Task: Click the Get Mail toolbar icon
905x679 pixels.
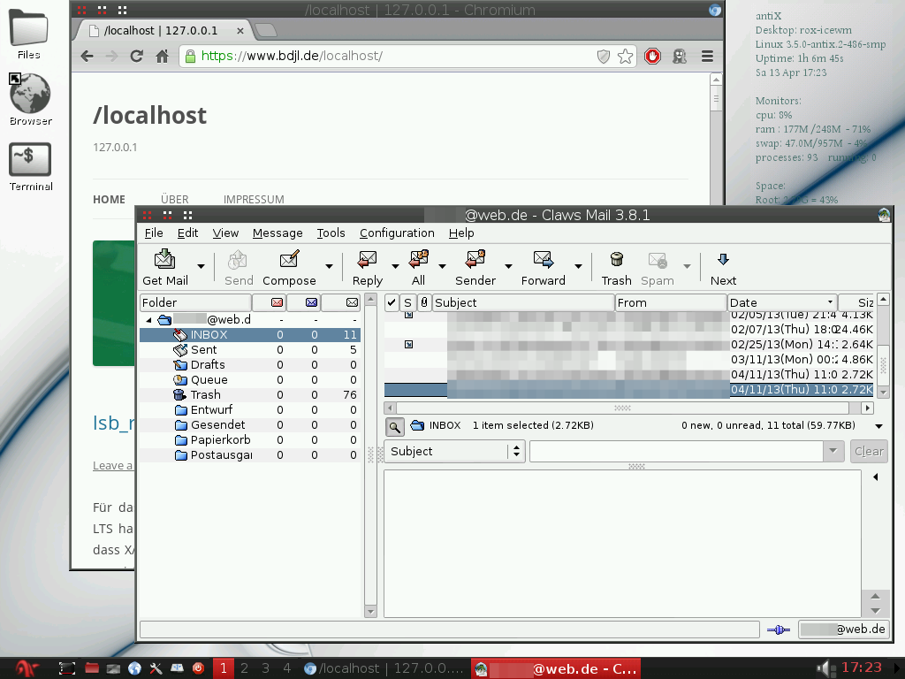Action: pos(165,260)
